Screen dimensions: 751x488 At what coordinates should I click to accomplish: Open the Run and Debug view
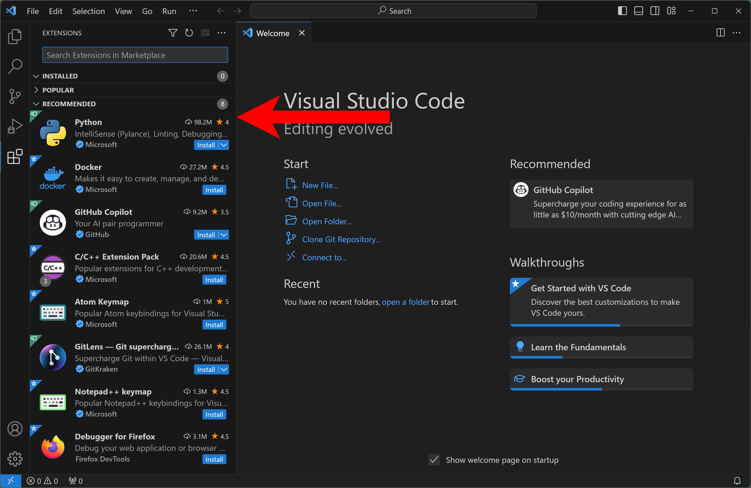pos(15,126)
